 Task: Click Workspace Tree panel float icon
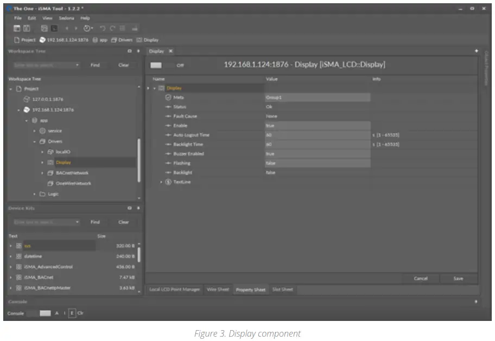click(x=129, y=51)
